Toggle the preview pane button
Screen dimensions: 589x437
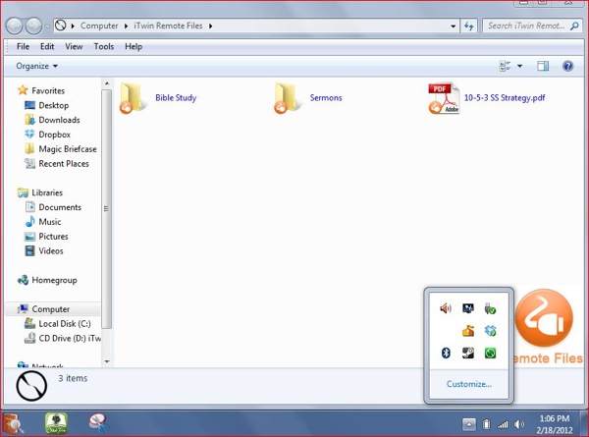pyautogui.click(x=543, y=66)
